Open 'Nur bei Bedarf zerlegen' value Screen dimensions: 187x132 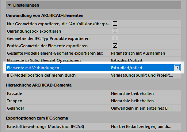(141, 126)
